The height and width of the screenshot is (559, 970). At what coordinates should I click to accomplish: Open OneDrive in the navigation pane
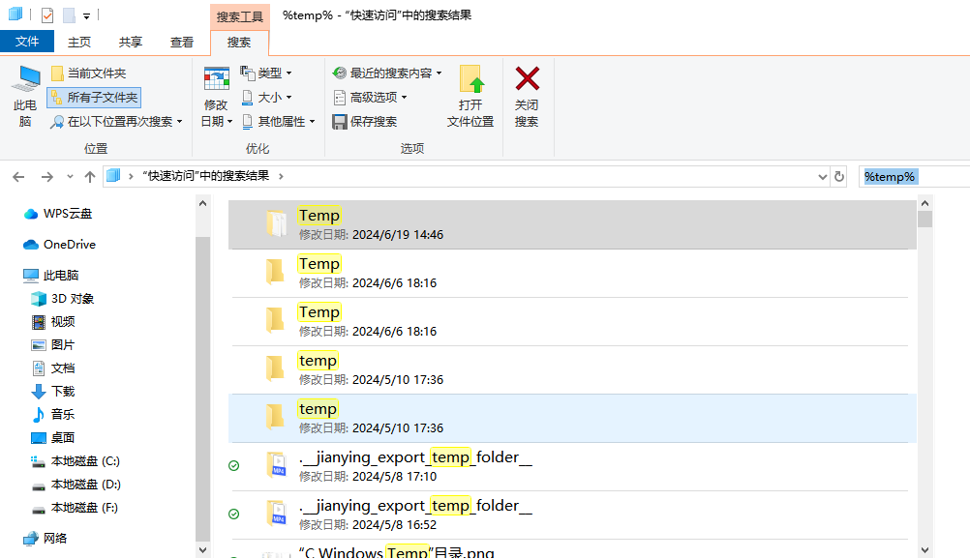[x=69, y=245]
